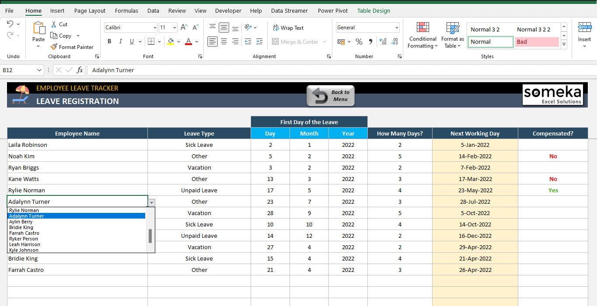The width and height of the screenshot is (597, 306).
Task: Open the Table Design tab
Action: click(374, 10)
